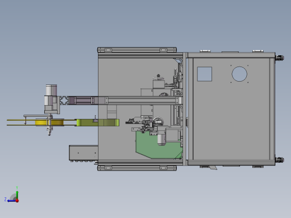Select the top-right caster wheel
Screen dimensions: 291x218
tap(280, 58)
